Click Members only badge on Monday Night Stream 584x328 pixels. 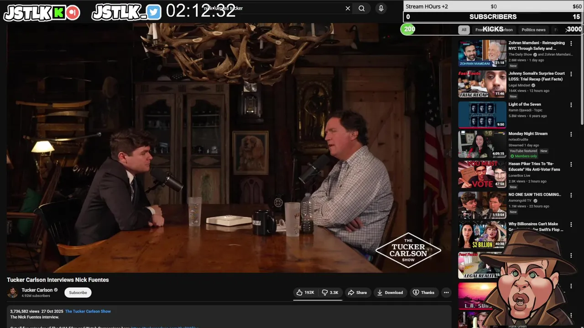click(x=523, y=156)
